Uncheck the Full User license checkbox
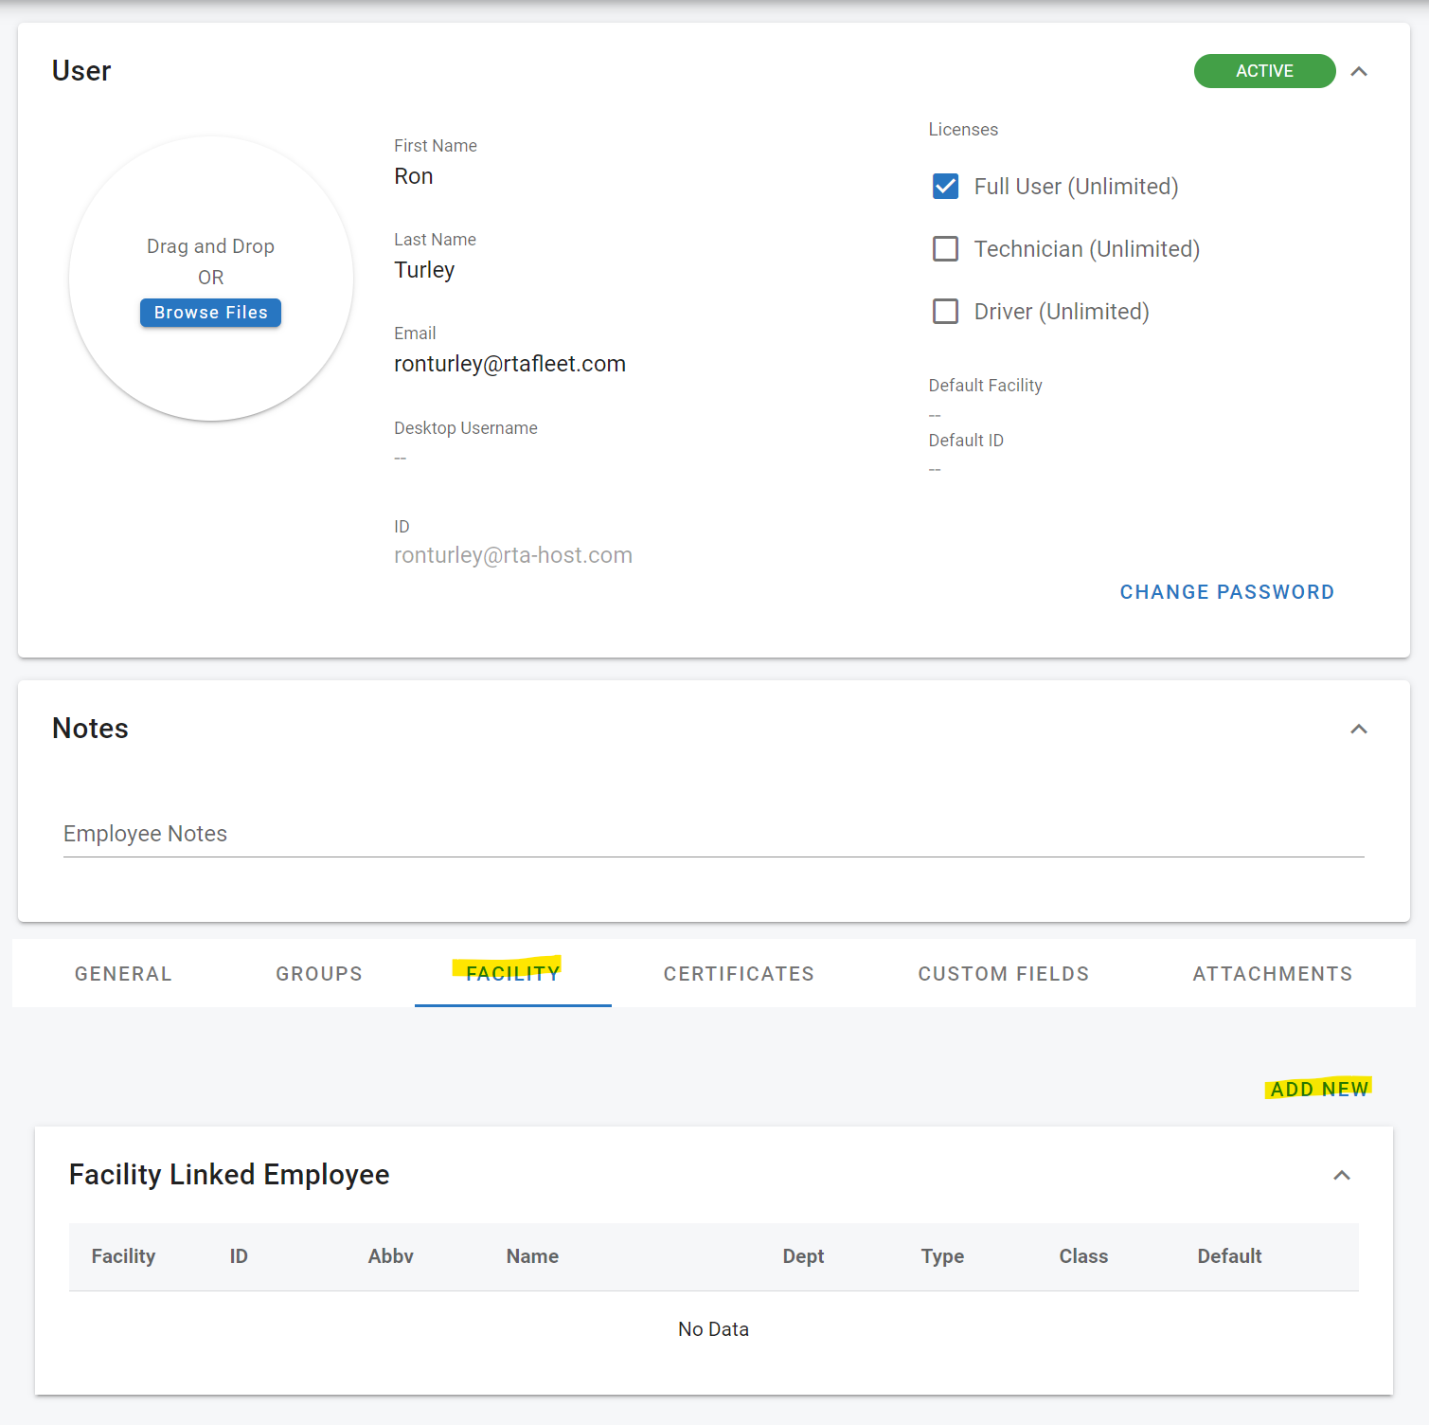 [945, 187]
